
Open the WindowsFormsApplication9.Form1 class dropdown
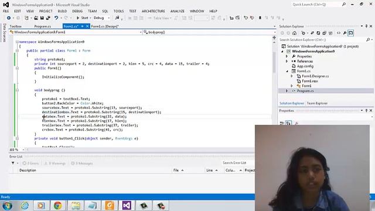[x=76, y=32]
